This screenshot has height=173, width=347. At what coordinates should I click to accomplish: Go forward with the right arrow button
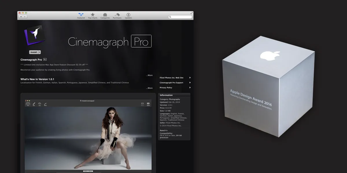coord(25,17)
